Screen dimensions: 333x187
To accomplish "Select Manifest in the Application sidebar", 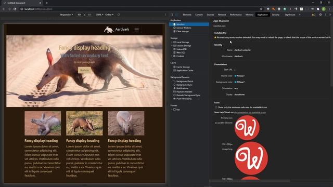I will [x=189, y=24].
